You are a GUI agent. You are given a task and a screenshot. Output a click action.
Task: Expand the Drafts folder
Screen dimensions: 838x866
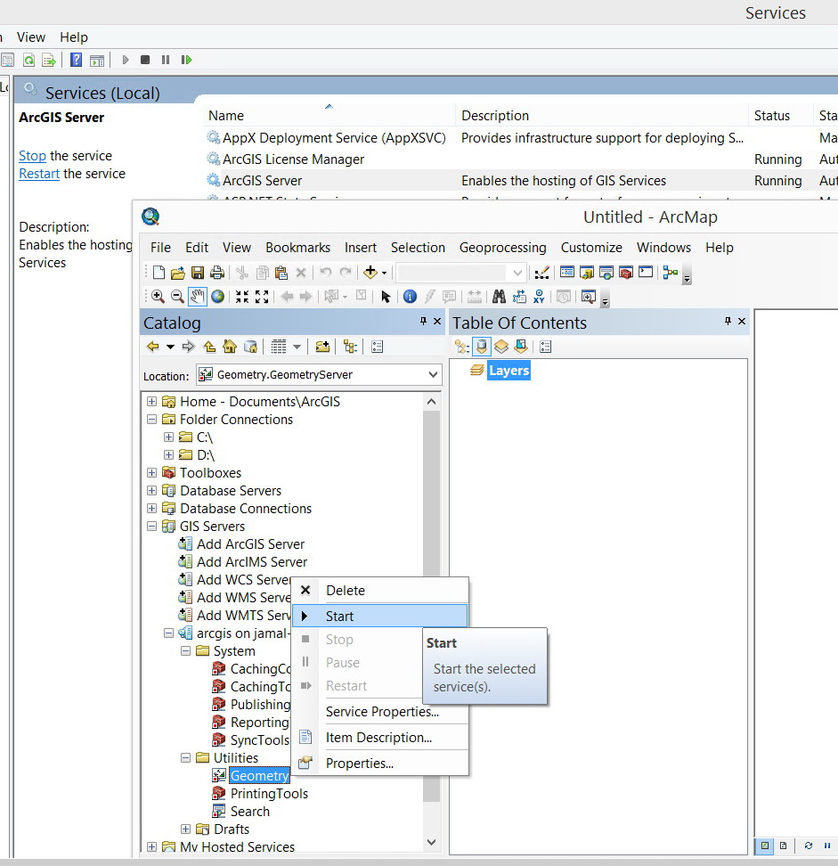point(186,829)
